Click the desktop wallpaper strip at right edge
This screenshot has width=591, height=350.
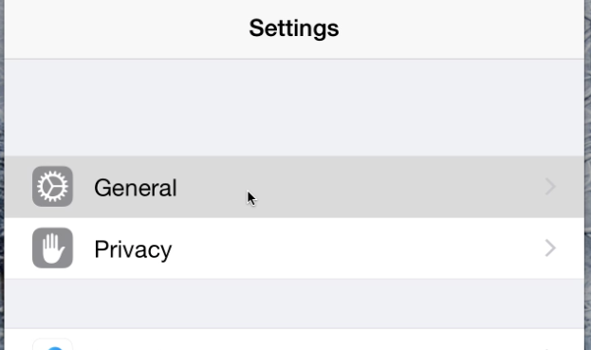coord(587,175)
